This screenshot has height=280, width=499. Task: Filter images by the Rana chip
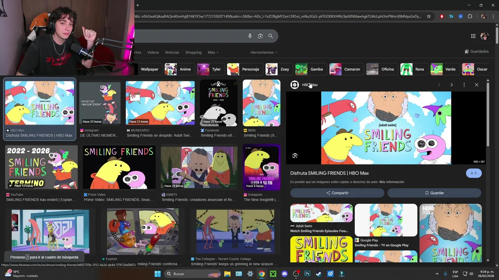(414, 69)
